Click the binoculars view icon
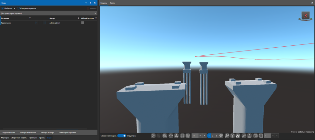This screenshot has height=140, width=315. 188,136
